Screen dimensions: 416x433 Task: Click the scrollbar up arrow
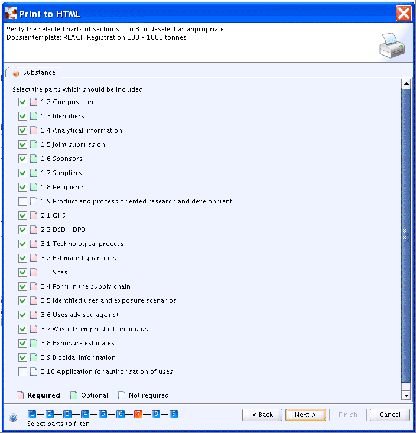point(406,83)
